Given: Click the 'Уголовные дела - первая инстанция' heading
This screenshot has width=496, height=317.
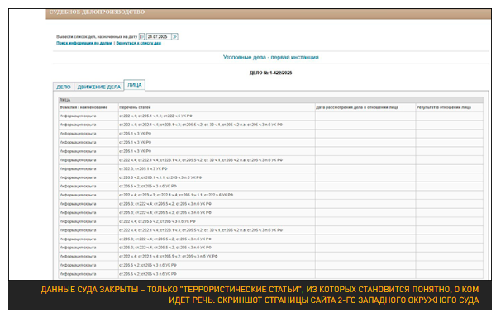Looking at the screenshot, I should [x=271, y=58].
